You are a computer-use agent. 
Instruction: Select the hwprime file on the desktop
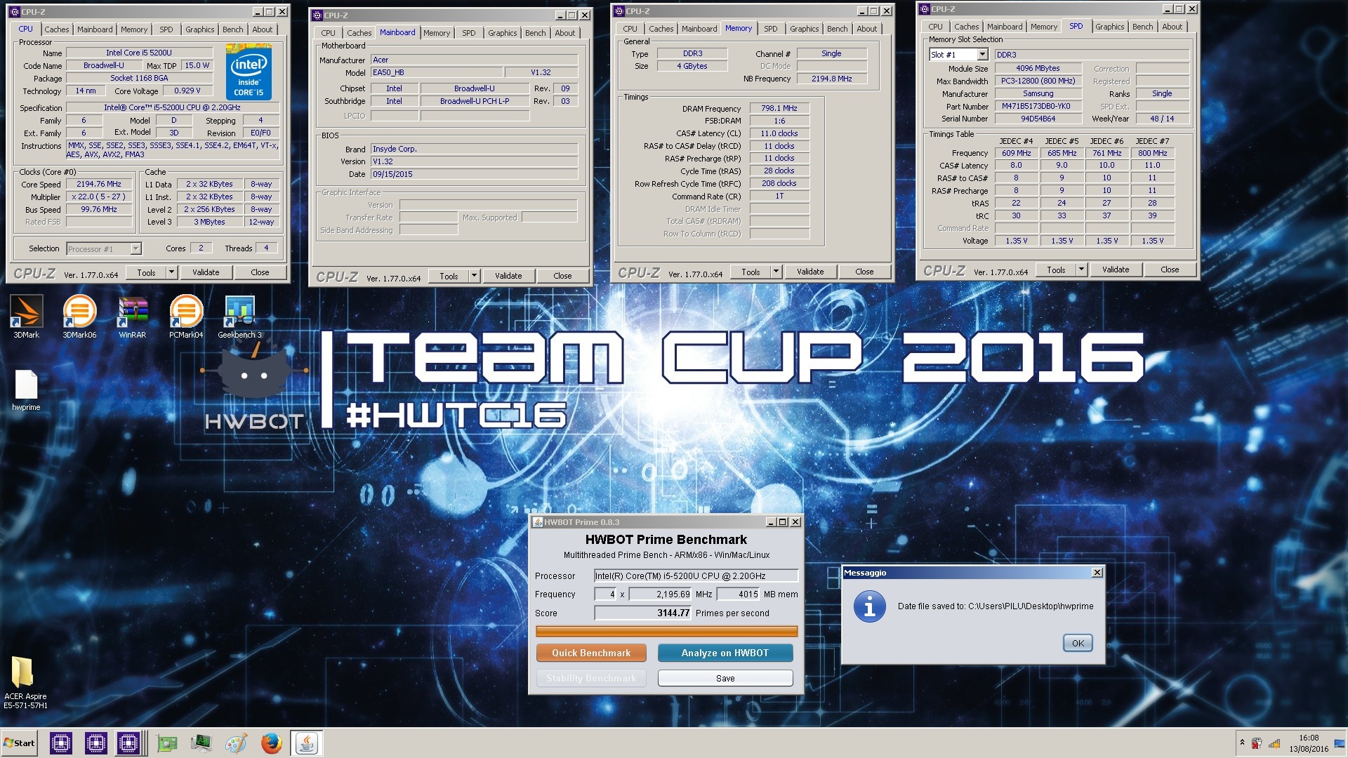[x=26, y=390]
